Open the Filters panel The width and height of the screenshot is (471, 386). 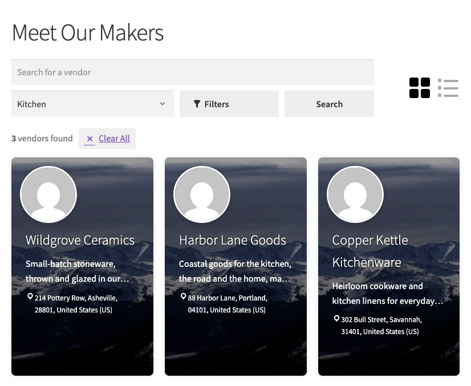click(229, 104)
